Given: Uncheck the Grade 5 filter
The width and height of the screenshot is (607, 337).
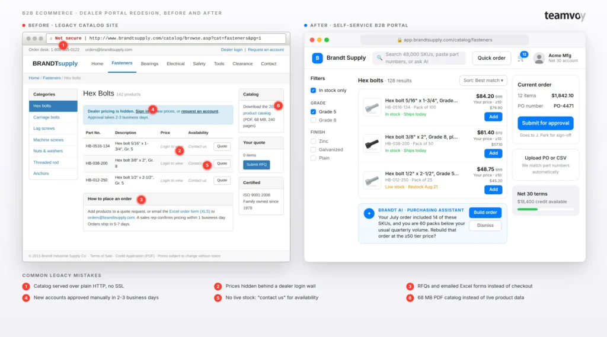Looking at the screenshot, I should click(x=313, y=112).
